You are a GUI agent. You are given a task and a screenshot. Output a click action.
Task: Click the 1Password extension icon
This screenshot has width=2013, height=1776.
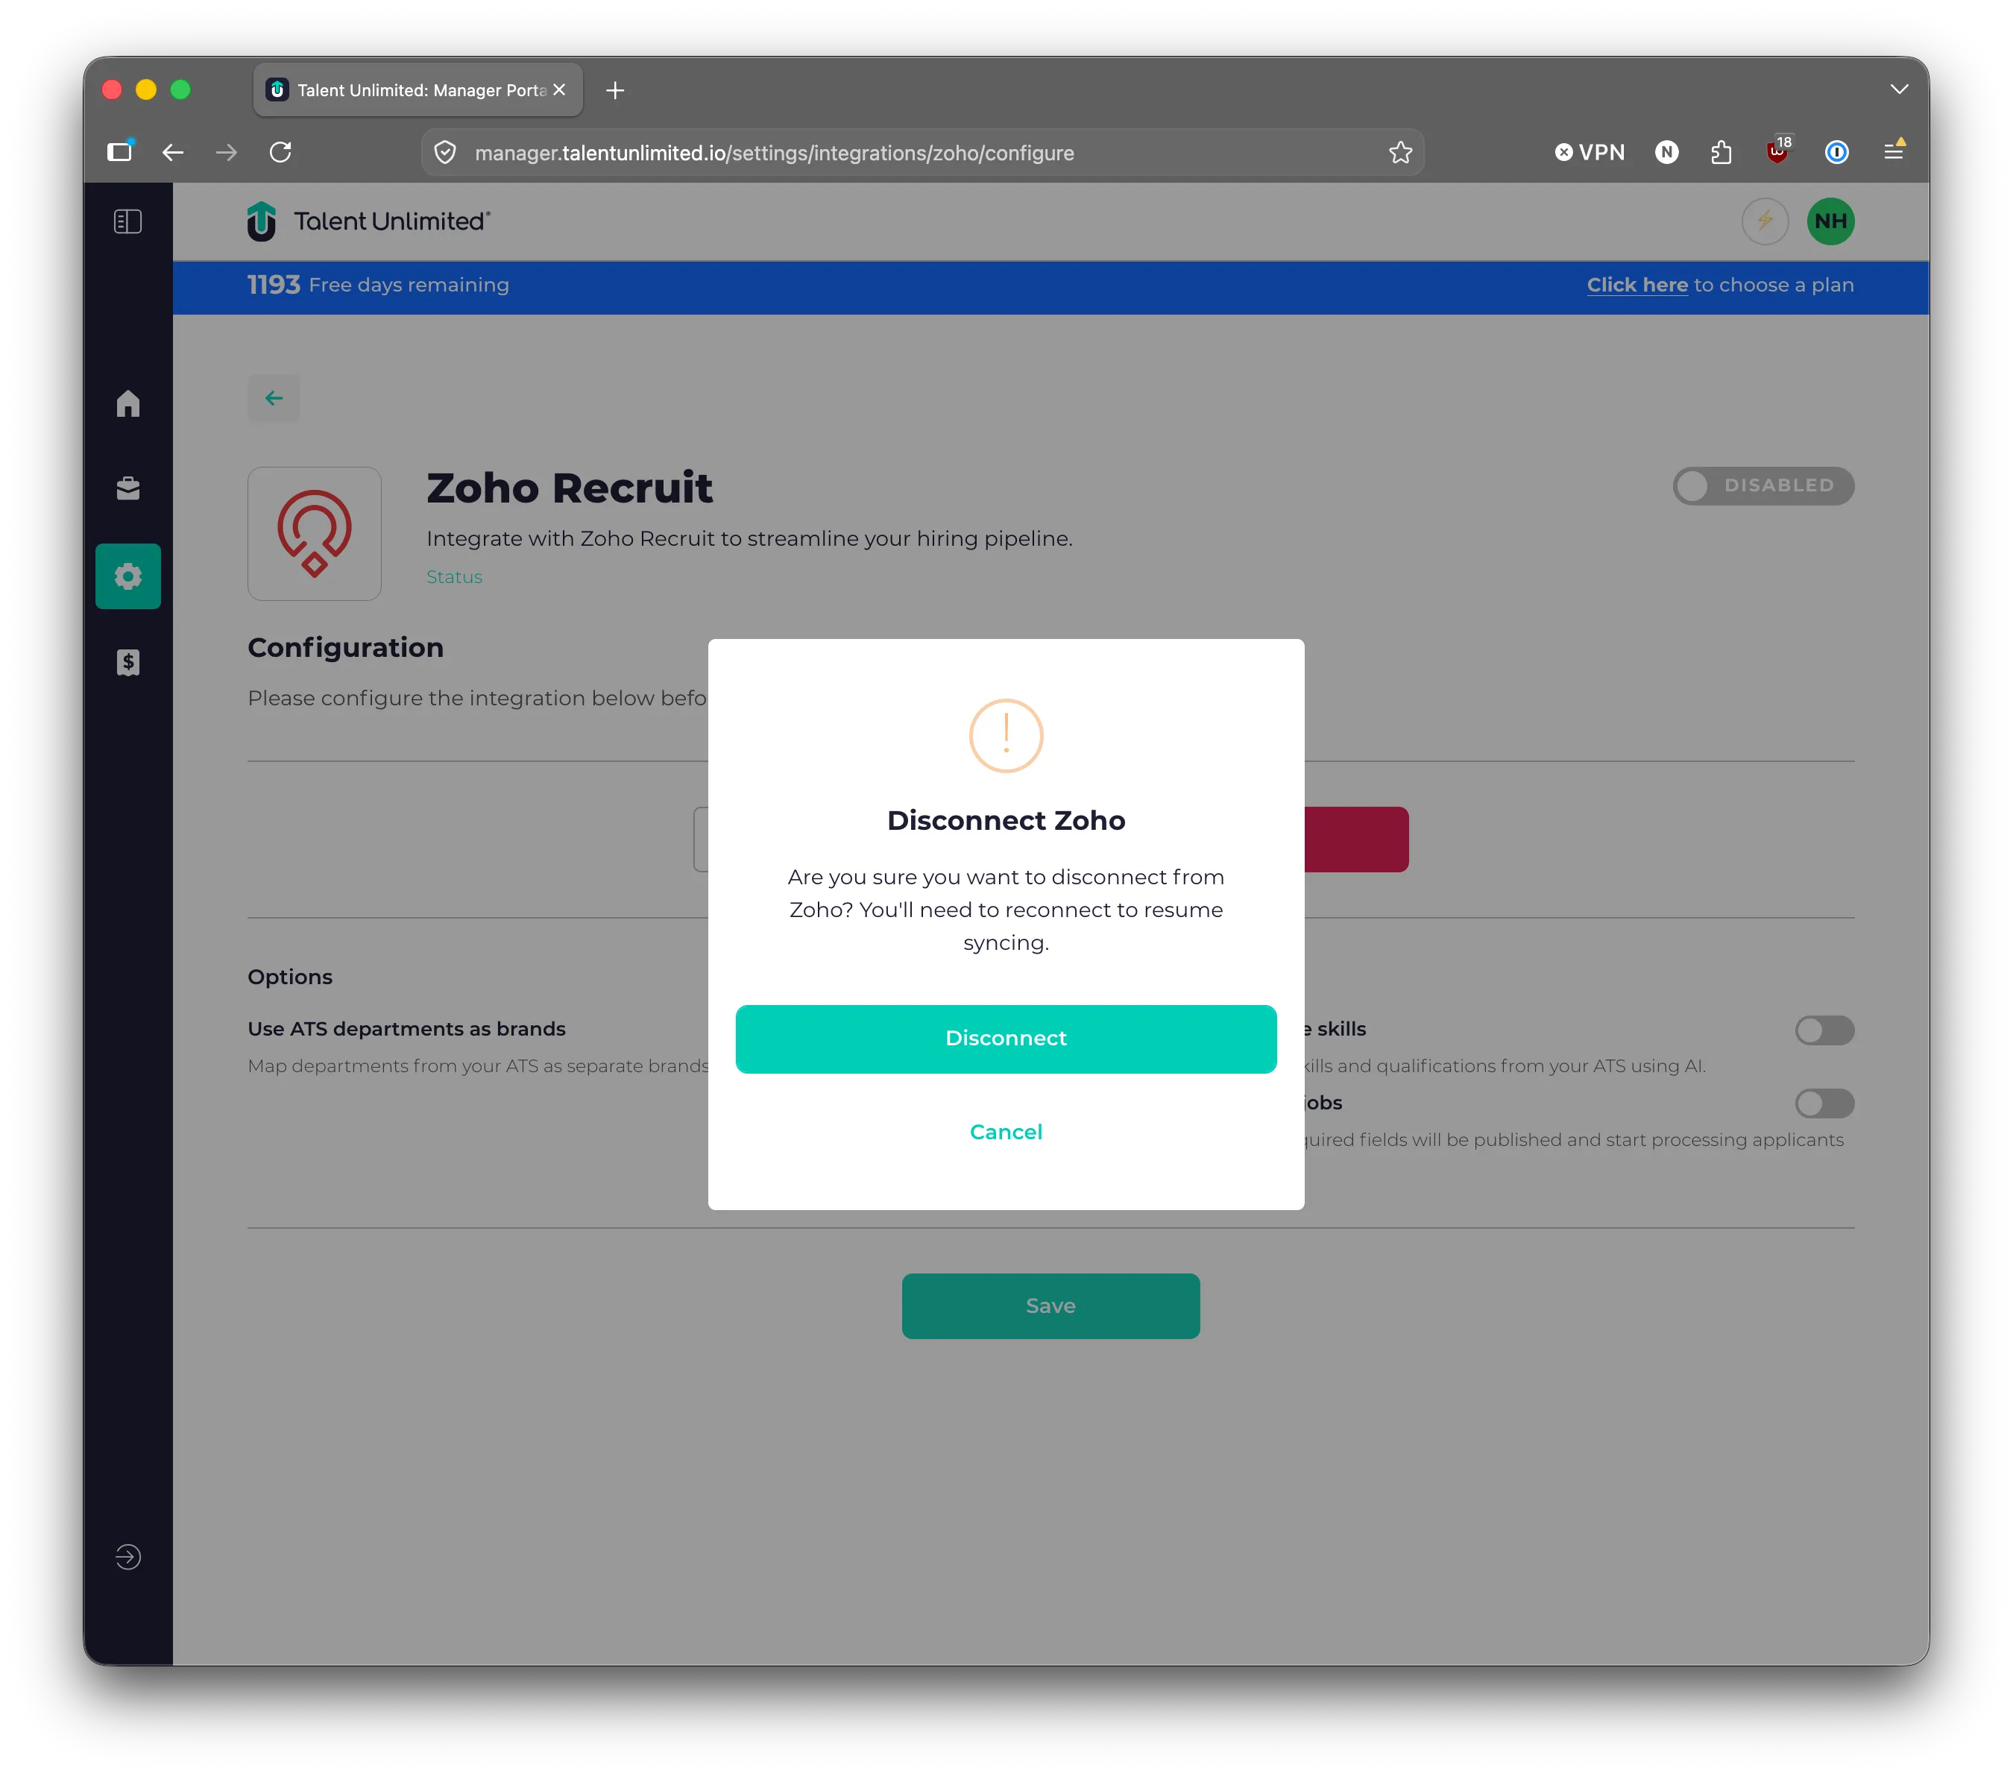(x=1836, y=153)
